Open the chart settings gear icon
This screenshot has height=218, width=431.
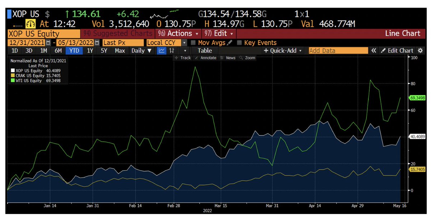click(420, 51)
